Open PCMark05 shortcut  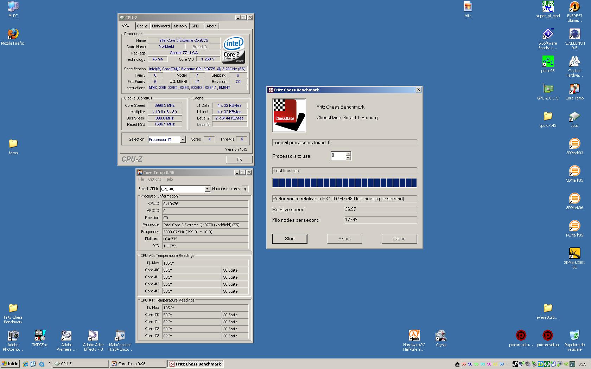coord(574,228)
